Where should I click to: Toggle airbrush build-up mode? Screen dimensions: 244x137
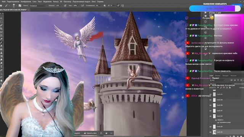click(82, 6)
